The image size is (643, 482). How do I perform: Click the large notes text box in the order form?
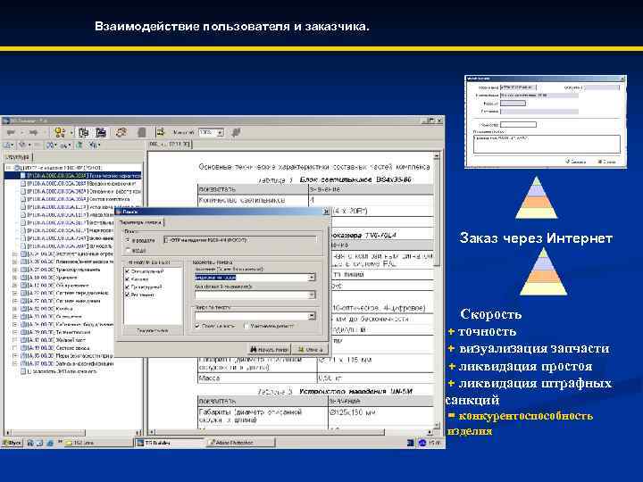point(547,145)
